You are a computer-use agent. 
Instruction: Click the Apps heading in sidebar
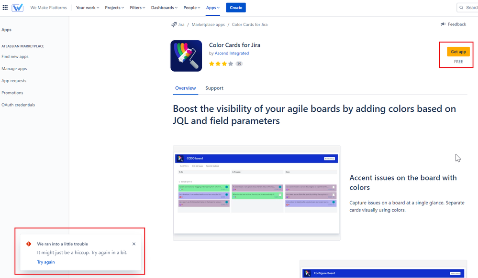tap(6, 30)
